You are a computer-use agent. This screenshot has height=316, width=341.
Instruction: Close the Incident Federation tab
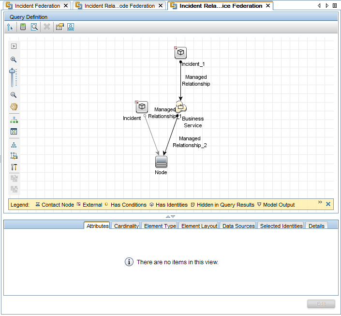click(x=66, y=6)
